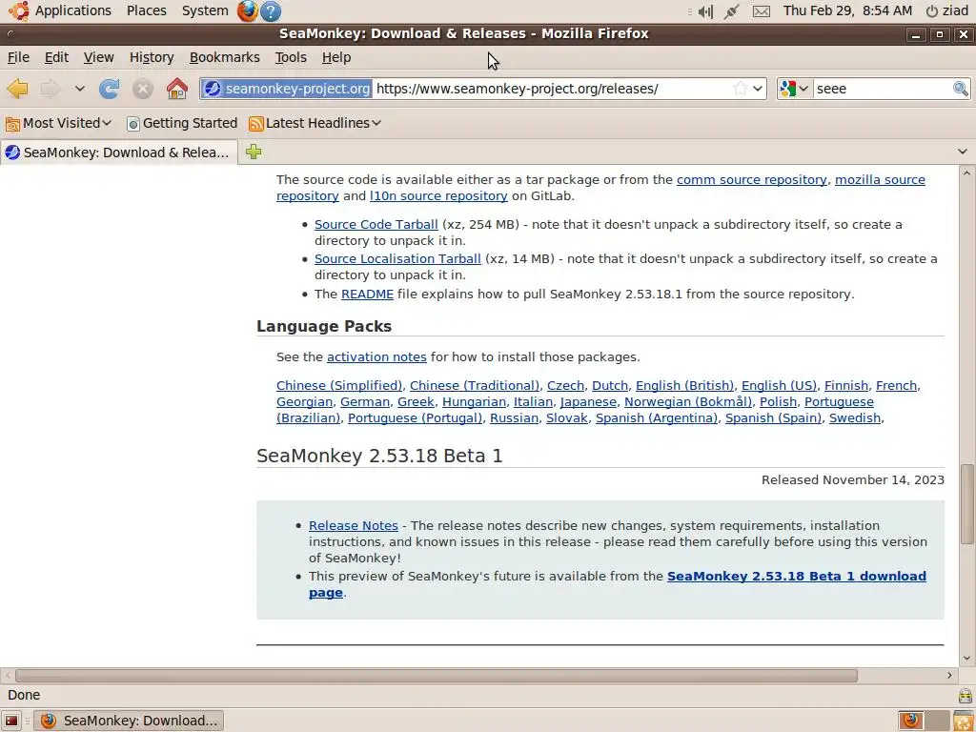
Task: Click the Back arrow navigation button
Action: coord(17,89)
